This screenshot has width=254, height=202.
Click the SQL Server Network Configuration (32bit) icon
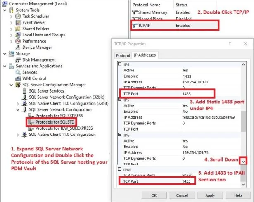[x=24, y=97]
